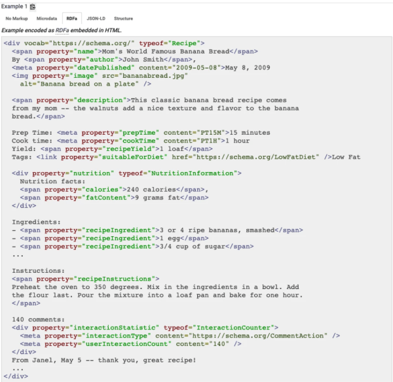The height and width of the screenshot is (382, 393).
Task: Click the bananabread.jpg image source value
Action: tap(156, 75)
